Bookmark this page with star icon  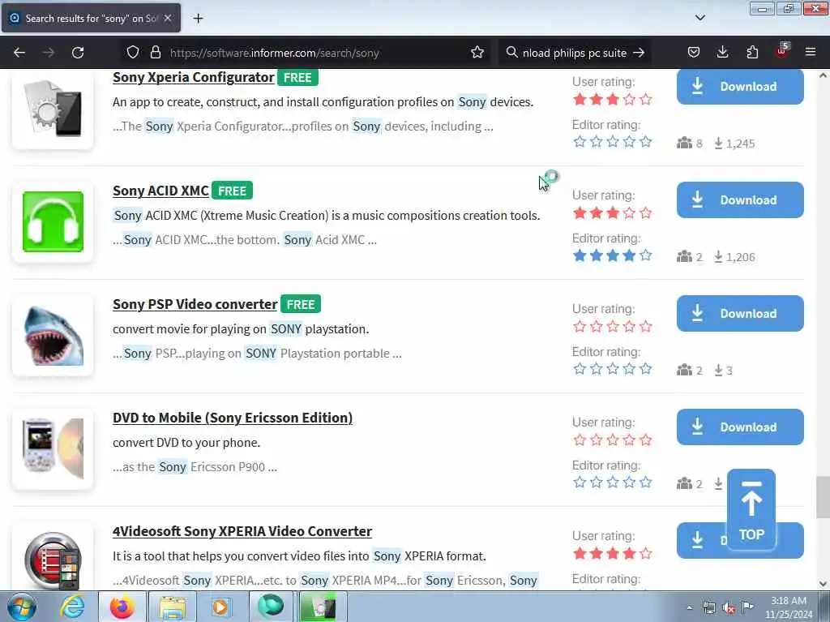pos(477,53)
